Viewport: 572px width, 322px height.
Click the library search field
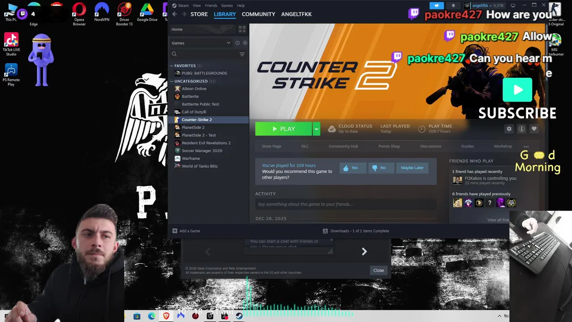click(x=204, y=54)
